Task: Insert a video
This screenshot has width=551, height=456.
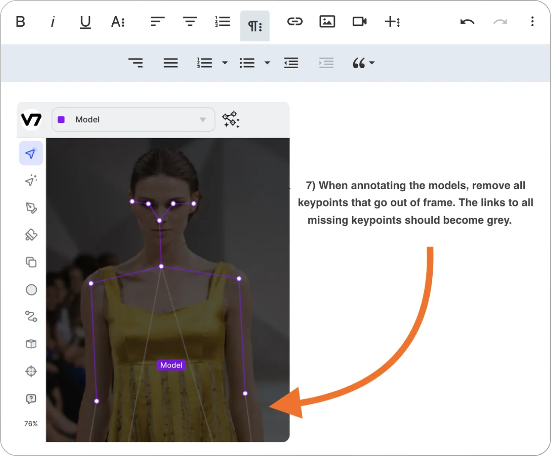Action: [359, 22]
